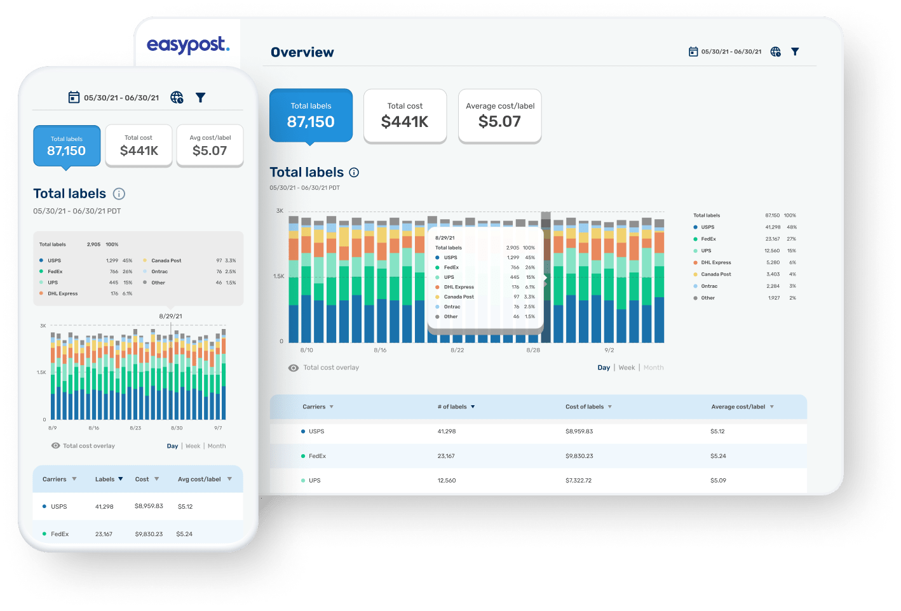The height and width of the screenshot is (611, 901).
Task: Click Other gray dot in desktop legend
Action: click(695, 298)
